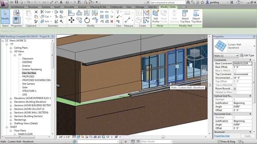Expand Sections (Building Section) node

point(11,116)
